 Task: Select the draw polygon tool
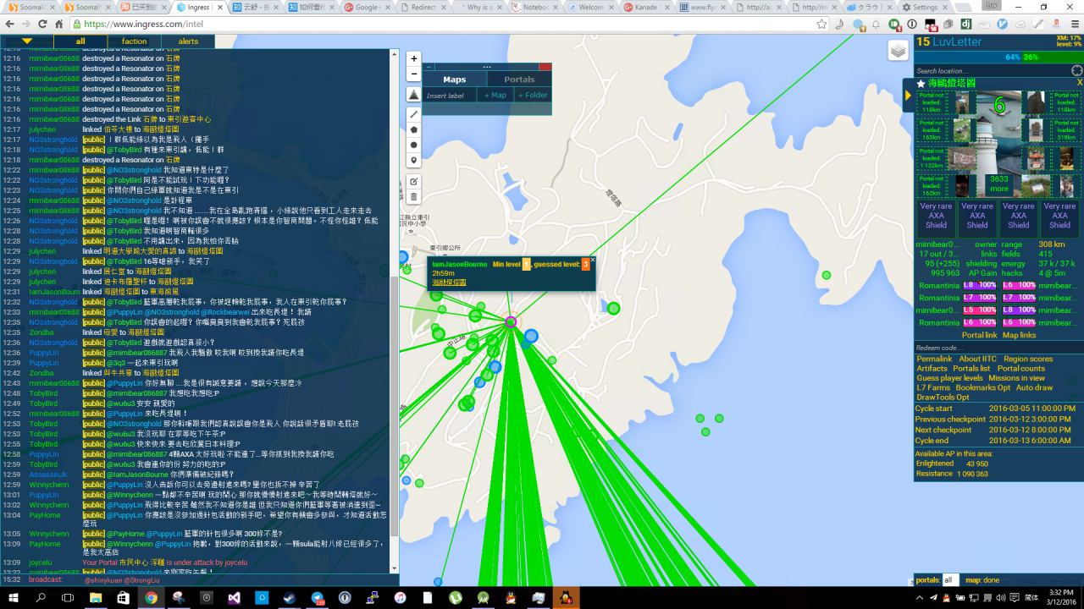tap(414, 129)
